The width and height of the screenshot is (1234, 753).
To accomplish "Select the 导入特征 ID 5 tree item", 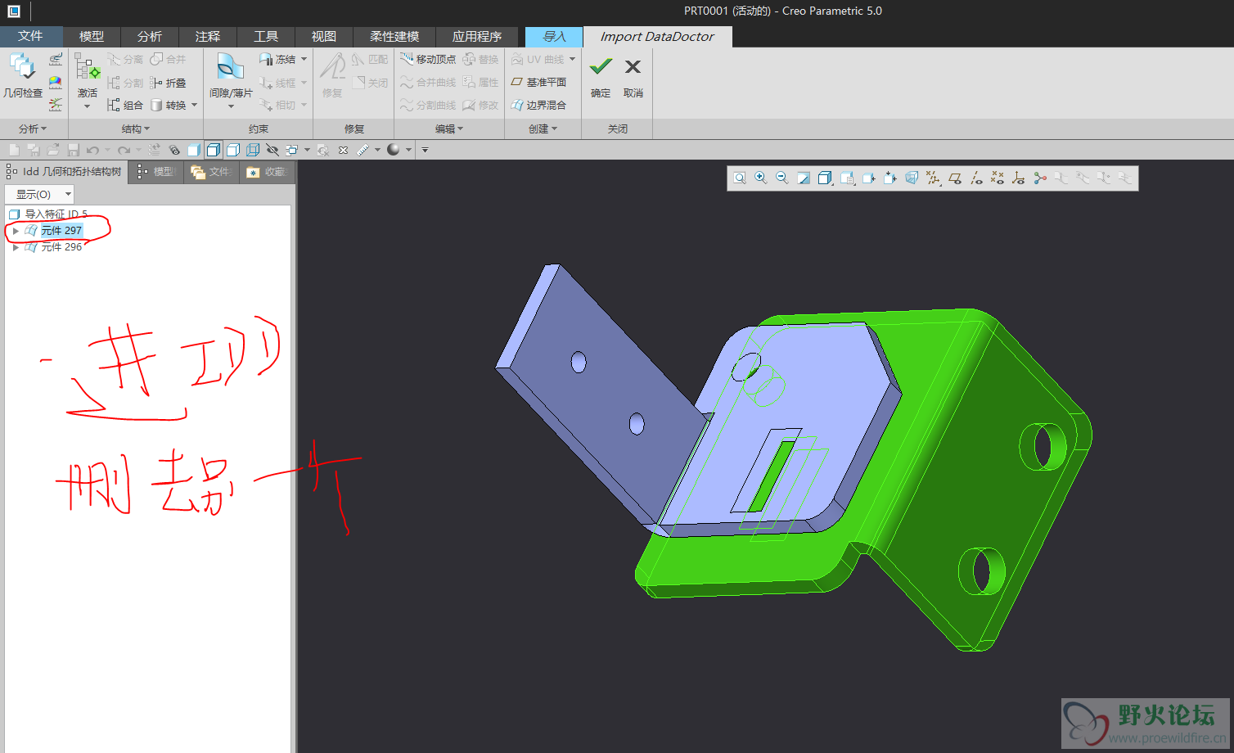I will pos(48,214).
